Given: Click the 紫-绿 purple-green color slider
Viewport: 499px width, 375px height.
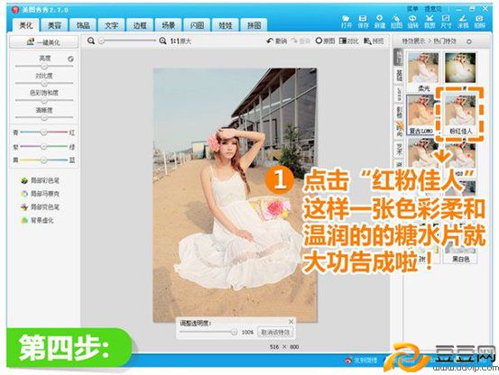Looking at the screenshot, I should pyautogui.click(x=44, y=147).
